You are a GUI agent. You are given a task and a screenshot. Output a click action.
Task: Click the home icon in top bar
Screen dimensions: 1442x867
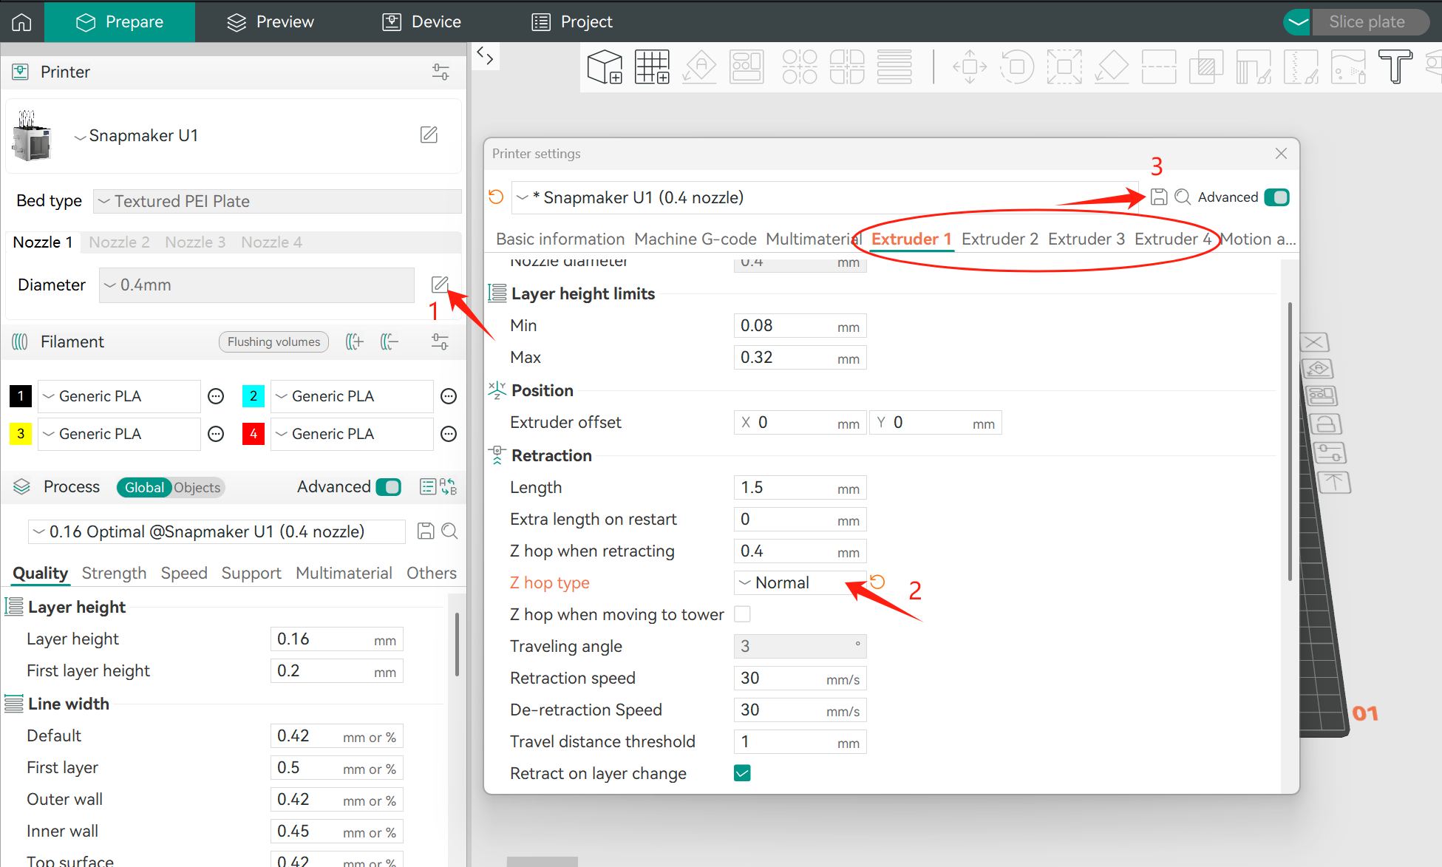click(21, 22)
